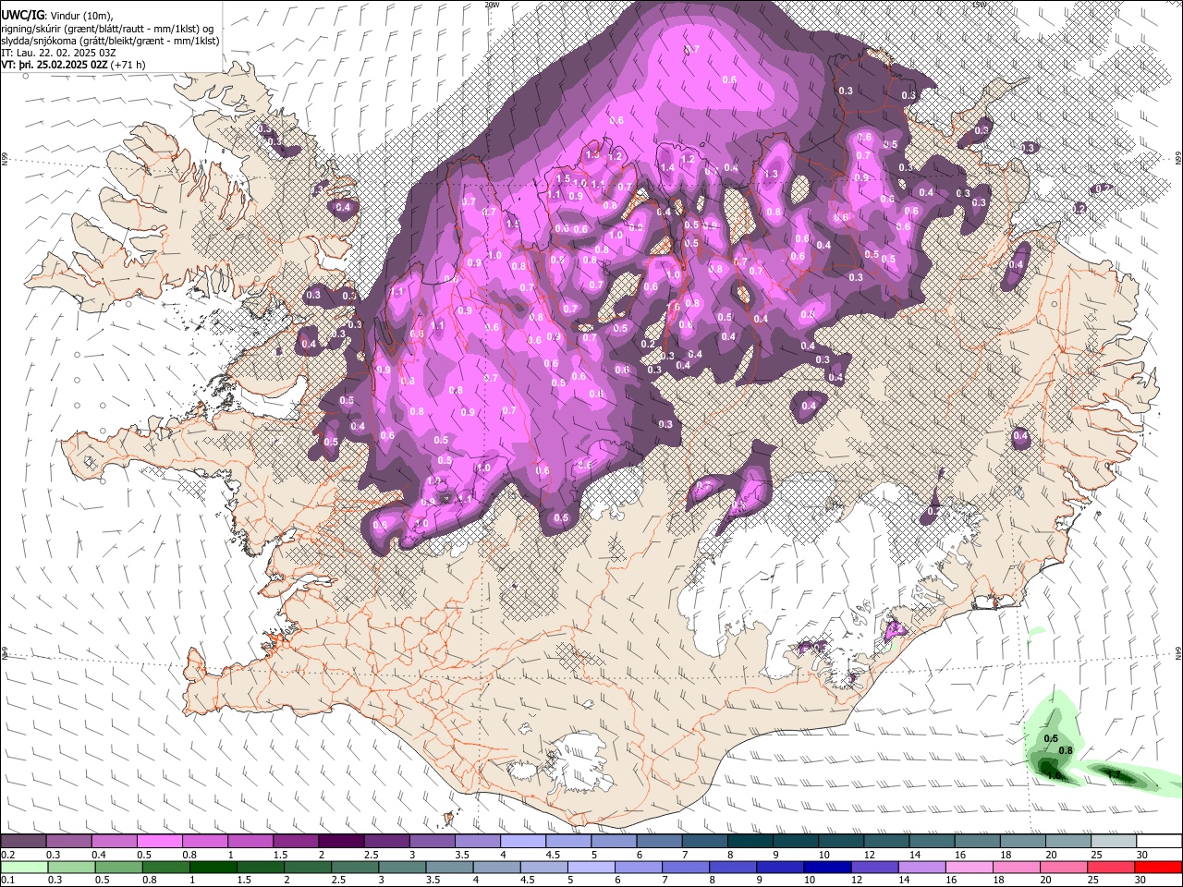Click the '20W' longitude label

tap(492, 5)
